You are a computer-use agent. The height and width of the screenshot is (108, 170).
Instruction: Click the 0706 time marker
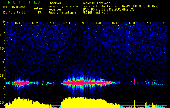coord(99,23)
